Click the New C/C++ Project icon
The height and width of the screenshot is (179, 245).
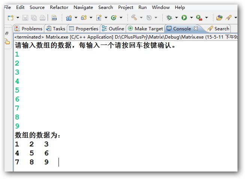[x=69, y=18]
